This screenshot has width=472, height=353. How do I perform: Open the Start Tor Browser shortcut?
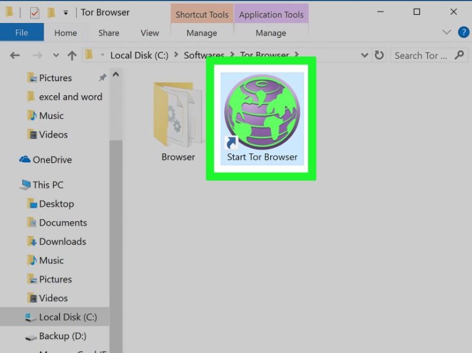[x=262, y=118]
